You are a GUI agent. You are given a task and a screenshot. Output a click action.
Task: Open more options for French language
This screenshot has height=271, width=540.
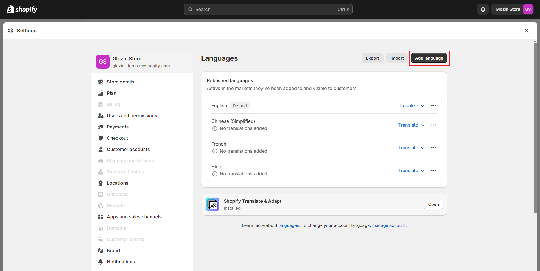click(x=434, y=148)
